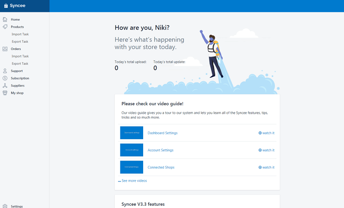The height and width of the screenshot is (208, 344).
Task: Open Settings in the sidebar
Action: (17, 206)
